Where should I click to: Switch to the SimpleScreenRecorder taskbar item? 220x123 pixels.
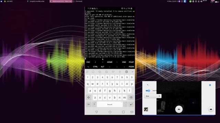tap(36, 1)
